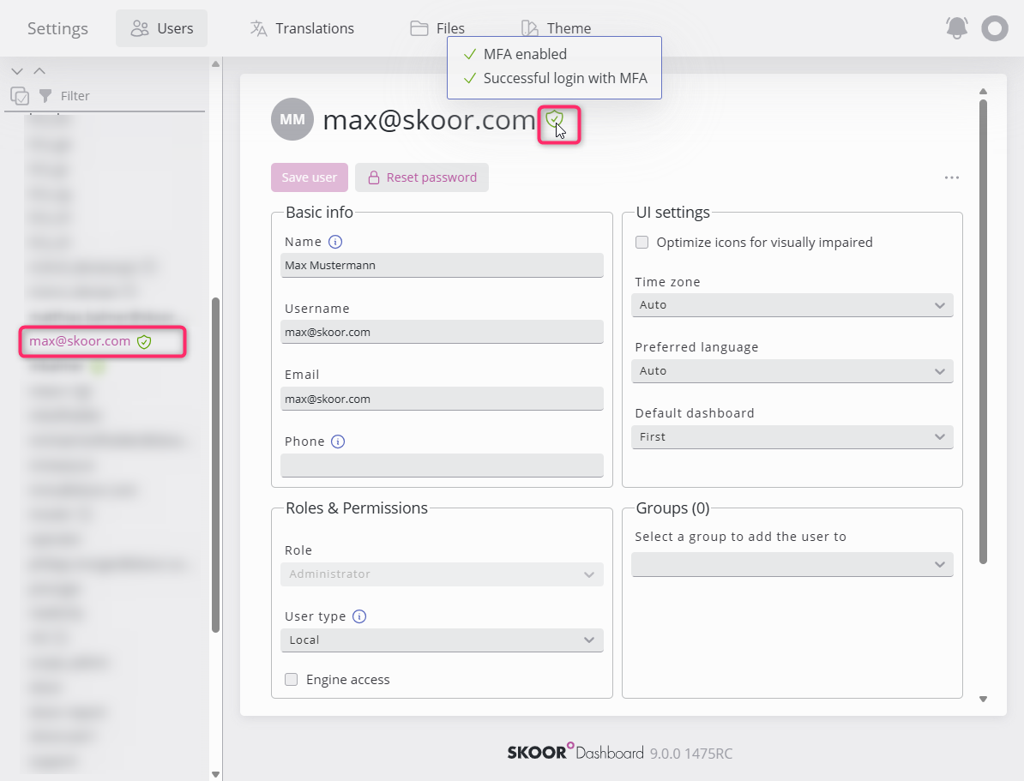
Task: Click the notification bell icon
Action: click(x=956, y=28)
